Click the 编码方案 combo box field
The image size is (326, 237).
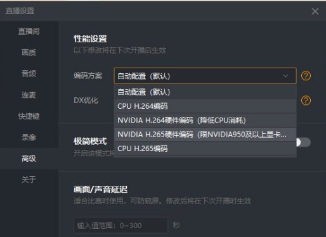coord(205,76)
